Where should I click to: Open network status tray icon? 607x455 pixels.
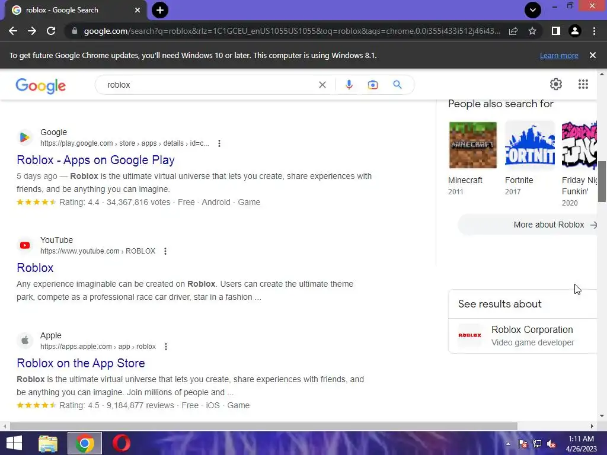[537, 444]
